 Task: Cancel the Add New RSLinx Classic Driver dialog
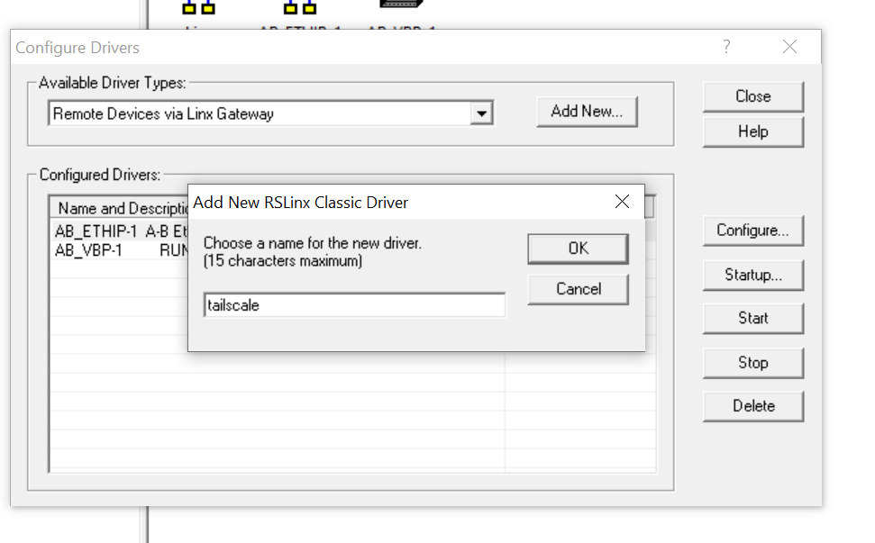[x=579, y=289]
